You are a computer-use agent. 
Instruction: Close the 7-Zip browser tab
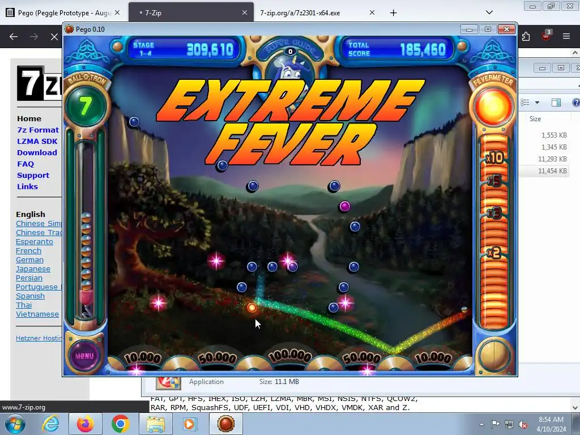pyautogui.click(x=245, y=12)
